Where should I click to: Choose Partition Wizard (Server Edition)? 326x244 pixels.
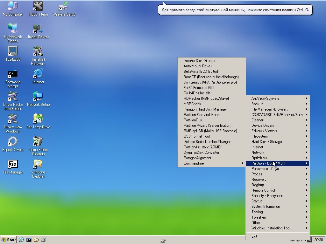pyautogui.click(x=207, y=125)
